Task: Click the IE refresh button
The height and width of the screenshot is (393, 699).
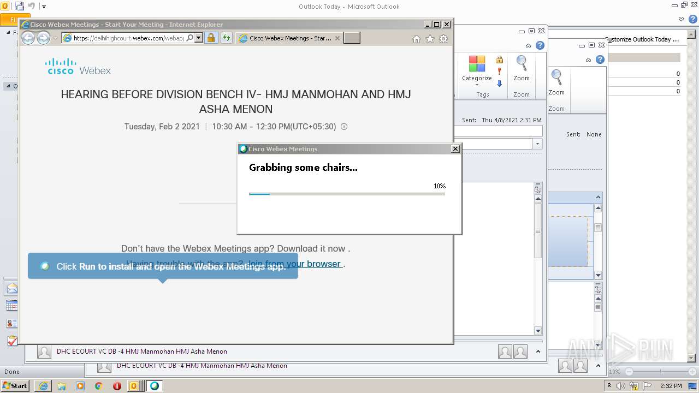Action: coord(226,38)
